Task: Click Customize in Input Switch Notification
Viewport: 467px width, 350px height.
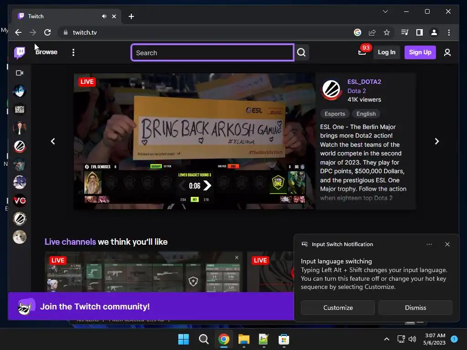Action: 338,308
